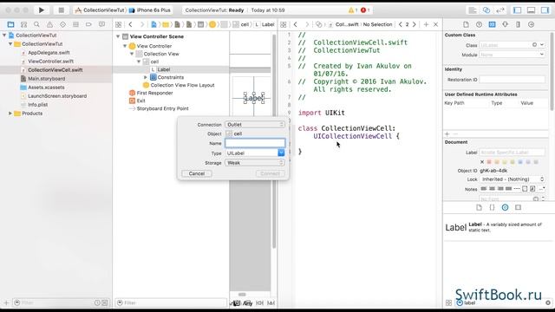Expand the Products folder
555x312 pixels.
10,114
